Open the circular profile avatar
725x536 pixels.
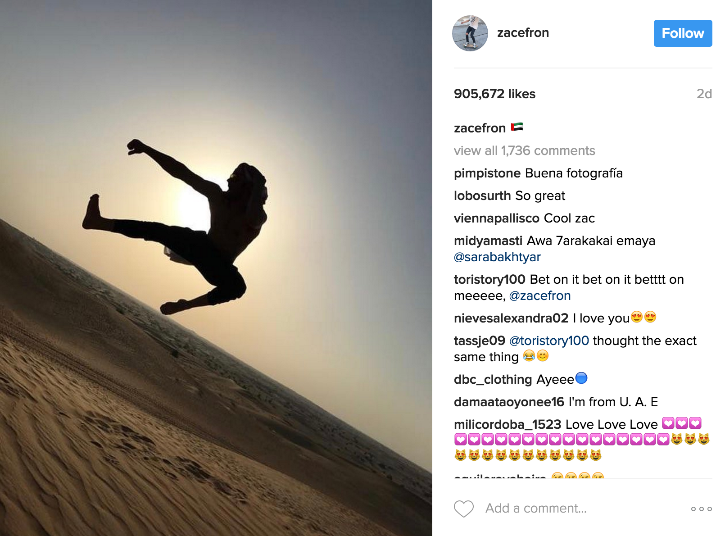click(x=470, y=33)
